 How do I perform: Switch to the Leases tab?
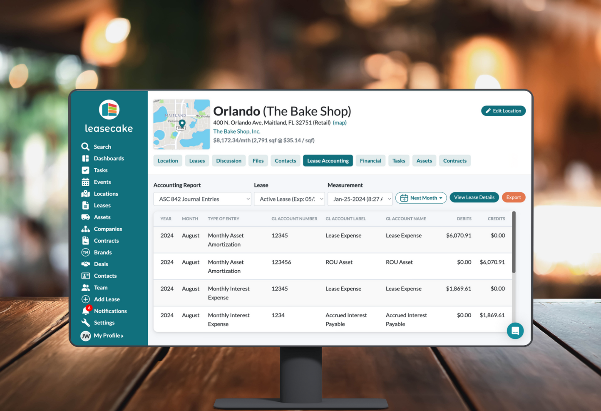[197, 161]
